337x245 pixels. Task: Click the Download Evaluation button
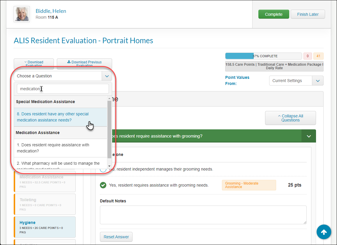34,64
